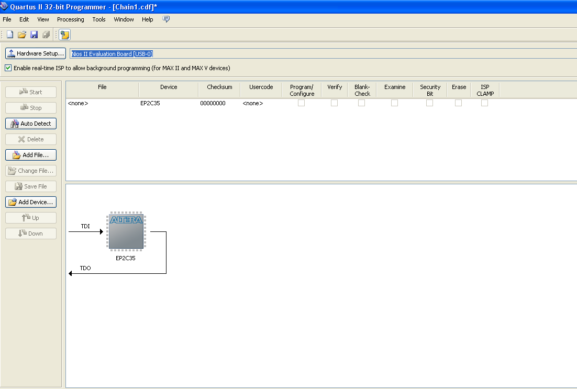577x389 pixels.
Task: Click the feedback speech-bubble icon in menu bar
Action: pyautogui.click(x=167, y=19)
